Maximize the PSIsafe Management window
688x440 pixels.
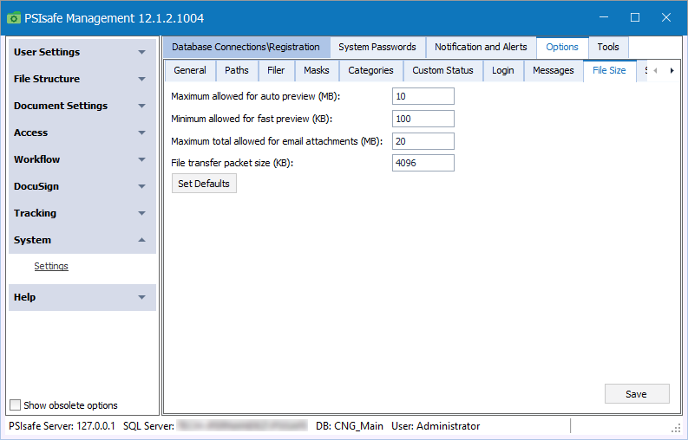[x=635, y=17]
